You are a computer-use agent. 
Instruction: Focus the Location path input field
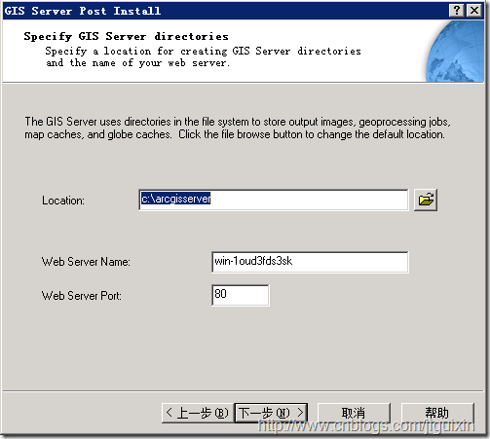274,200
